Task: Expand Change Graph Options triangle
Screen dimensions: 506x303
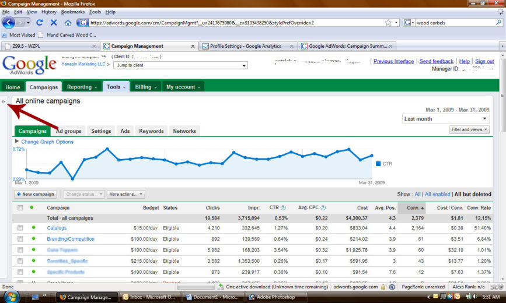Action: pos(17,141)
